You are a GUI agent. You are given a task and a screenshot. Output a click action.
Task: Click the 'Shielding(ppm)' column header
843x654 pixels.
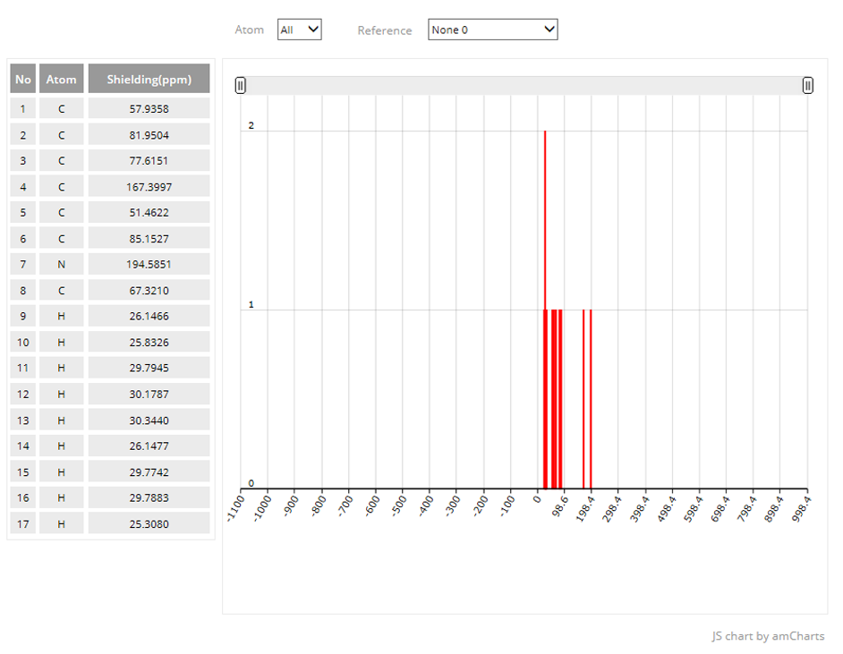pyautogui.click(x=149, y=79)
